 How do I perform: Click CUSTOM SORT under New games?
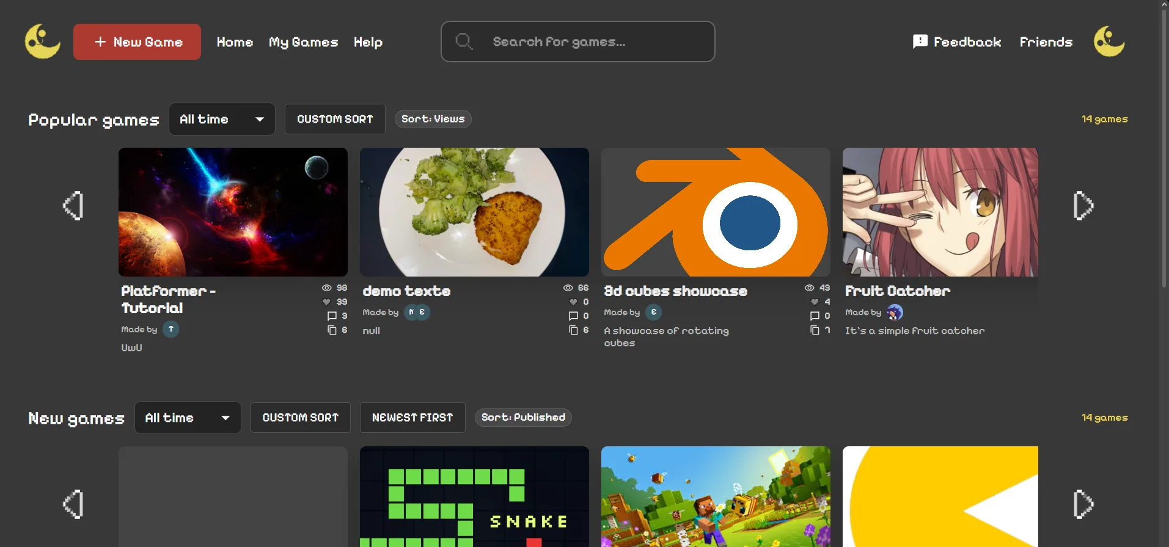[301, 418]
